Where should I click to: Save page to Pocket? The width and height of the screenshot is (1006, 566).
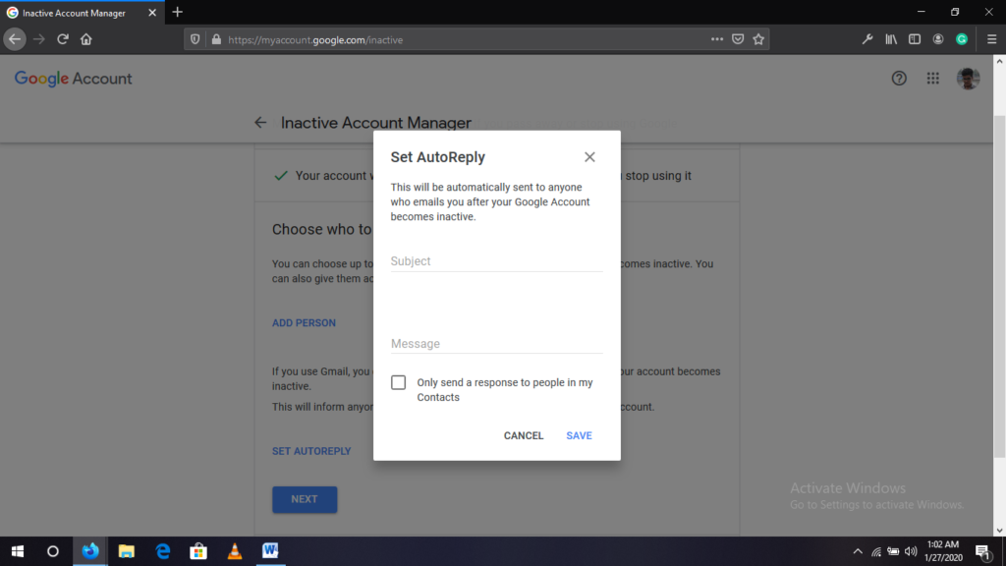738,39
